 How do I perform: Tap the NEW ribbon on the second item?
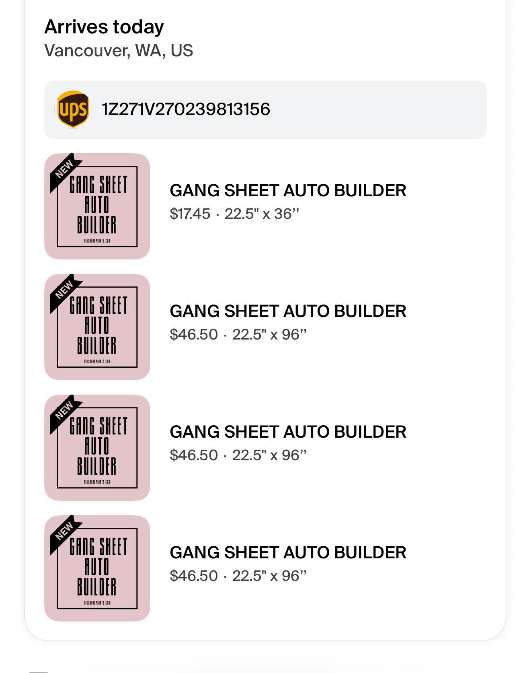64,290
